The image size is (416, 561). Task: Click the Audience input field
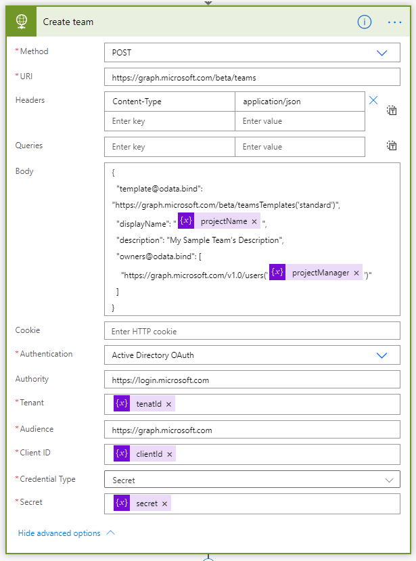(x=252, y=430)
